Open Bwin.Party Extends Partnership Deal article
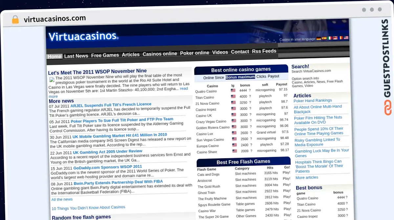 click(x=118, y=183)
